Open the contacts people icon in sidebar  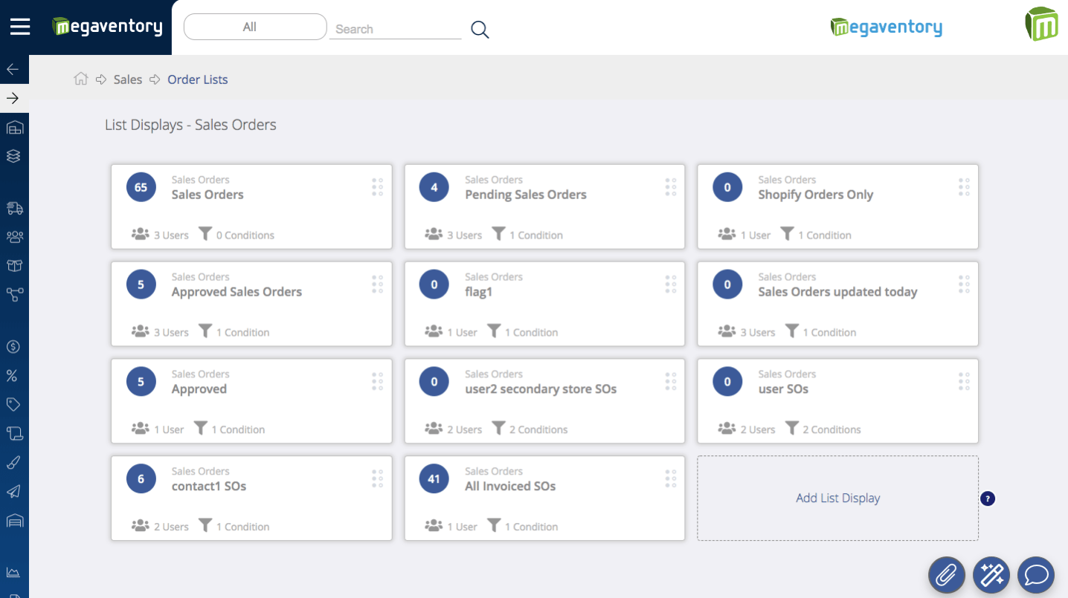coord(14,236)
